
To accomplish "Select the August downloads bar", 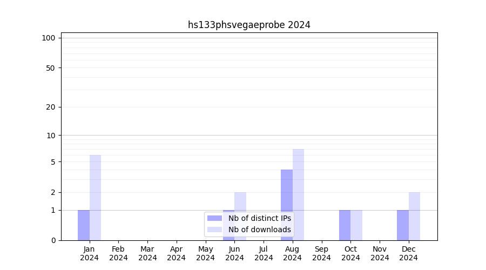I will coord(298,194).
